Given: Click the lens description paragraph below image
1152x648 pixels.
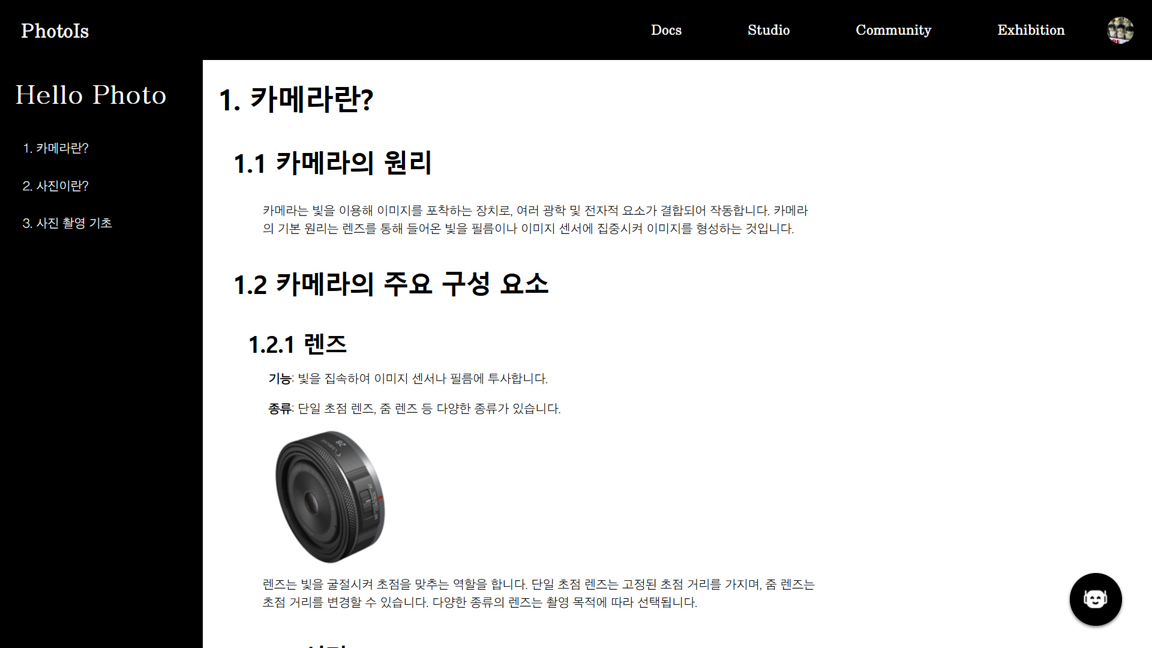Looking at the screenshot, I should pos(538,593).
